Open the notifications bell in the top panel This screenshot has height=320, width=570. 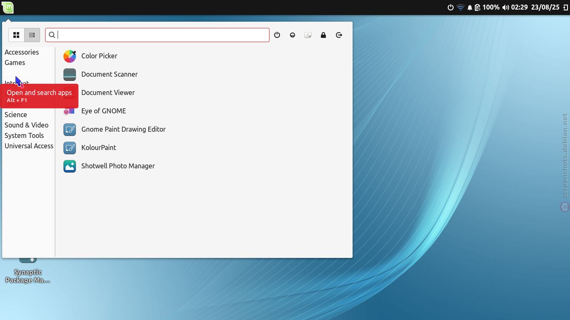[470, 7]
